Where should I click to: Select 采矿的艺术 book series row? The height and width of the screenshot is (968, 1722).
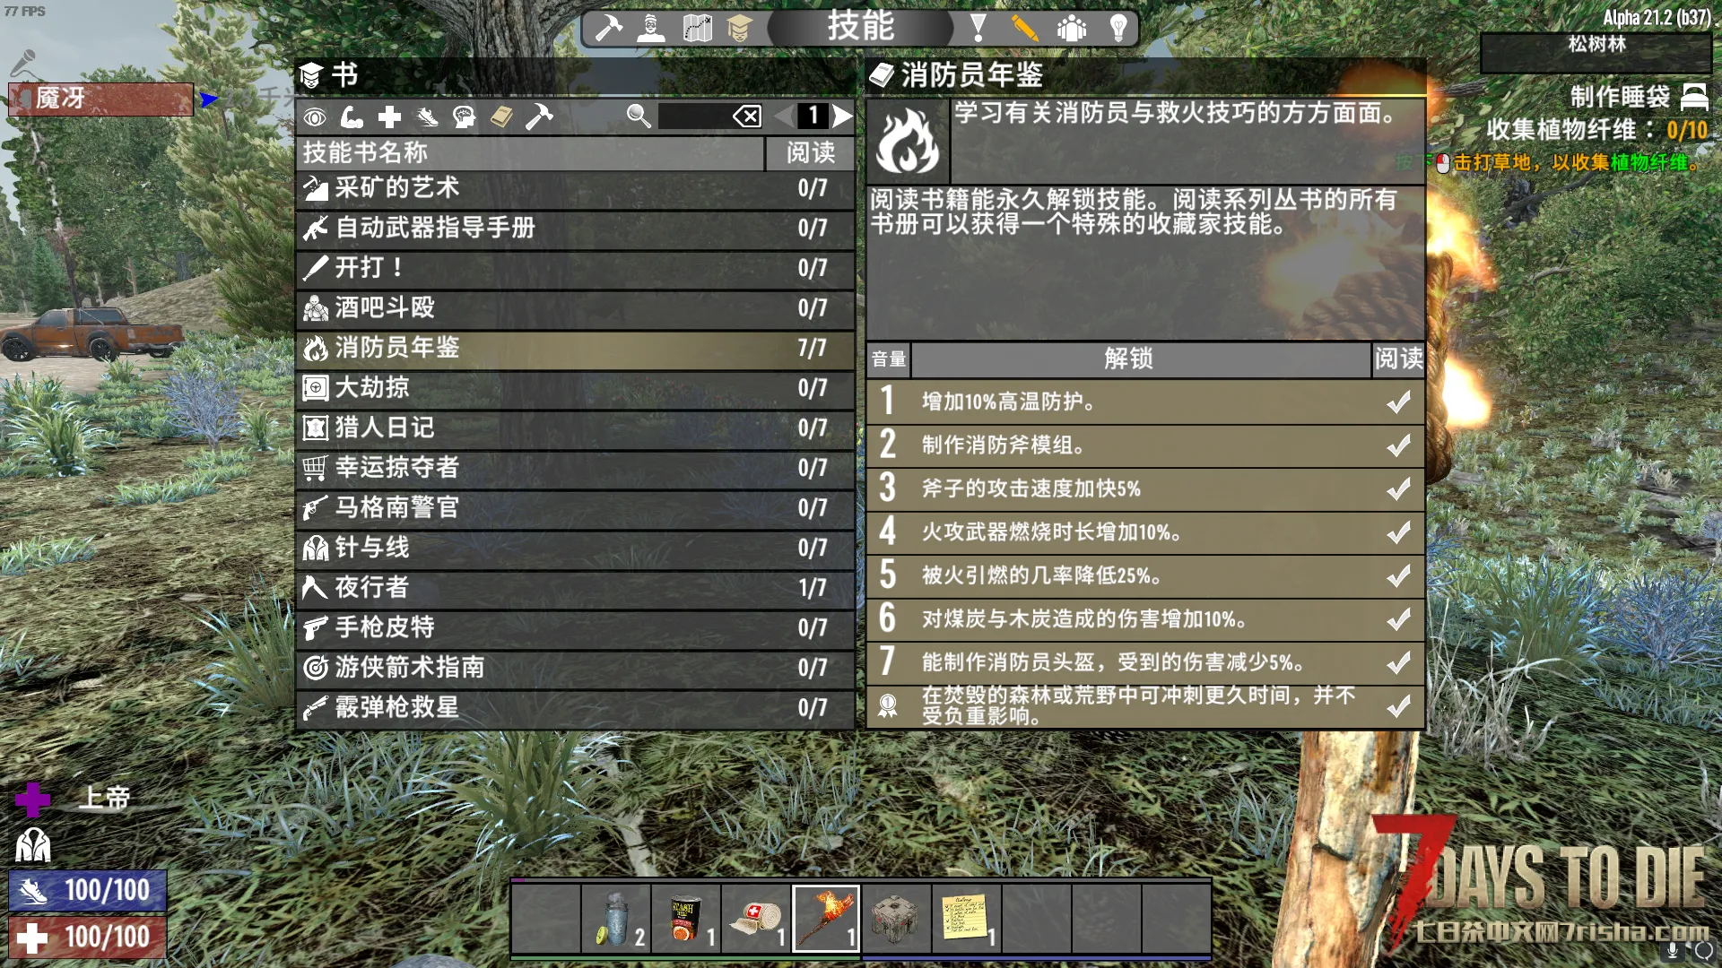tap(575, 188)
